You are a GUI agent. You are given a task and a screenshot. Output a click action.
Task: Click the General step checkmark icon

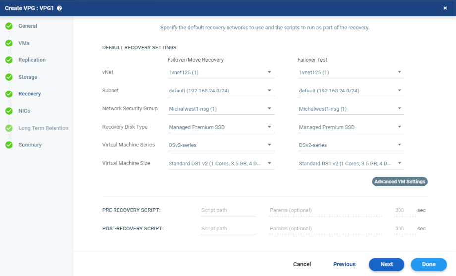pos(9,26)
